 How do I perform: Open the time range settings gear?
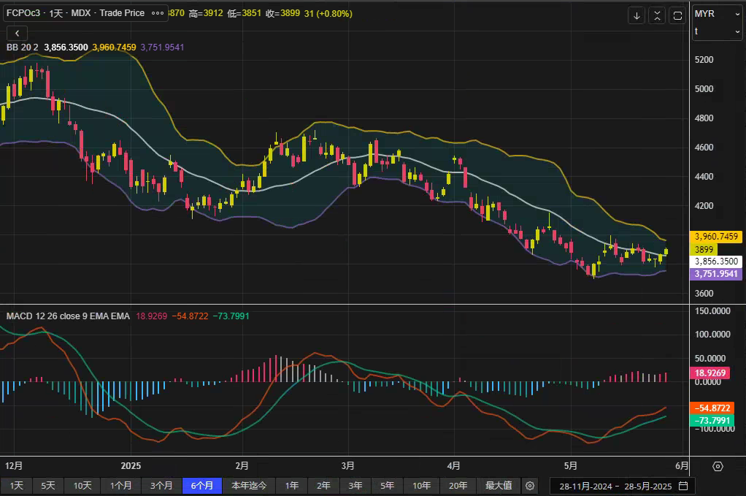click(529, 486)
